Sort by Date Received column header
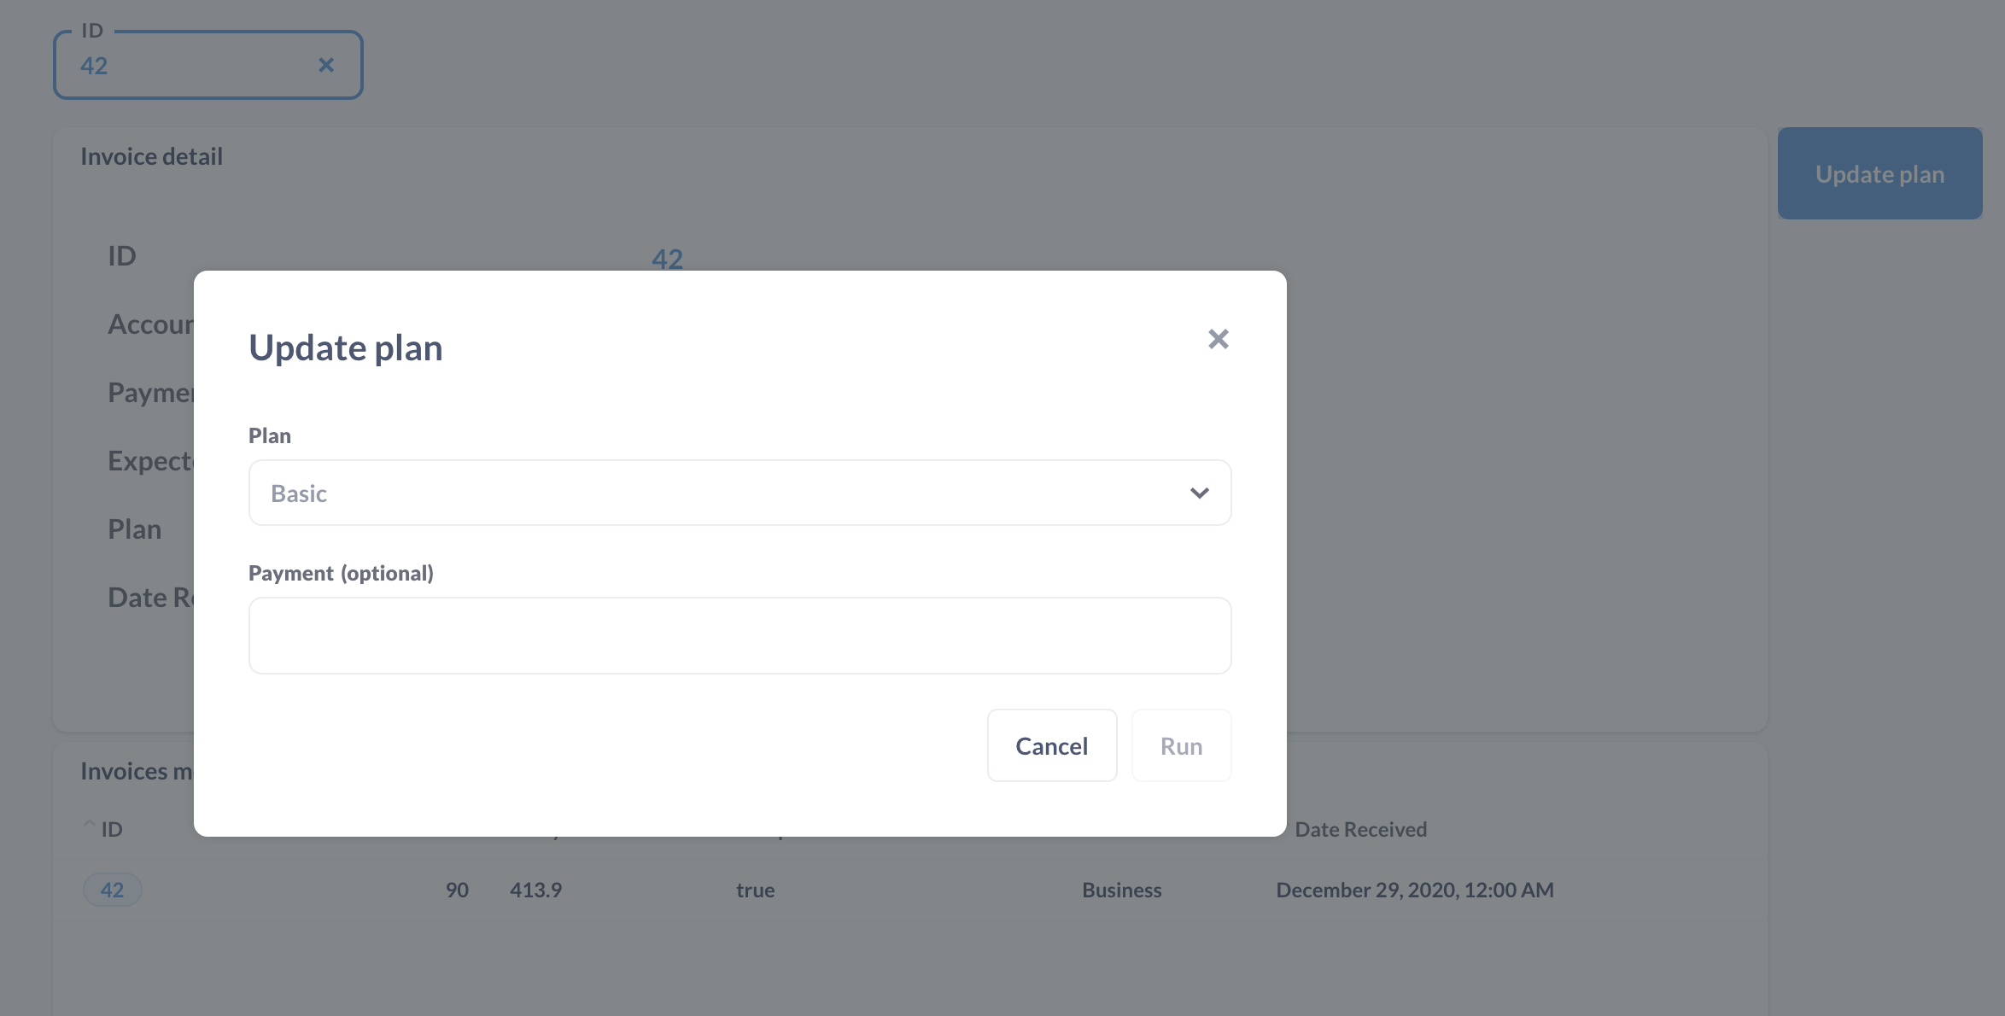2005x1016 pixels. (1360, 829)
